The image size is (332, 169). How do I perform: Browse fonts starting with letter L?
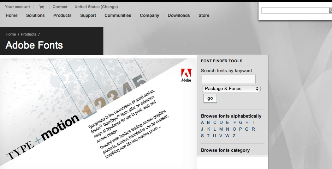pyautogui.click(x=215, y=129)
